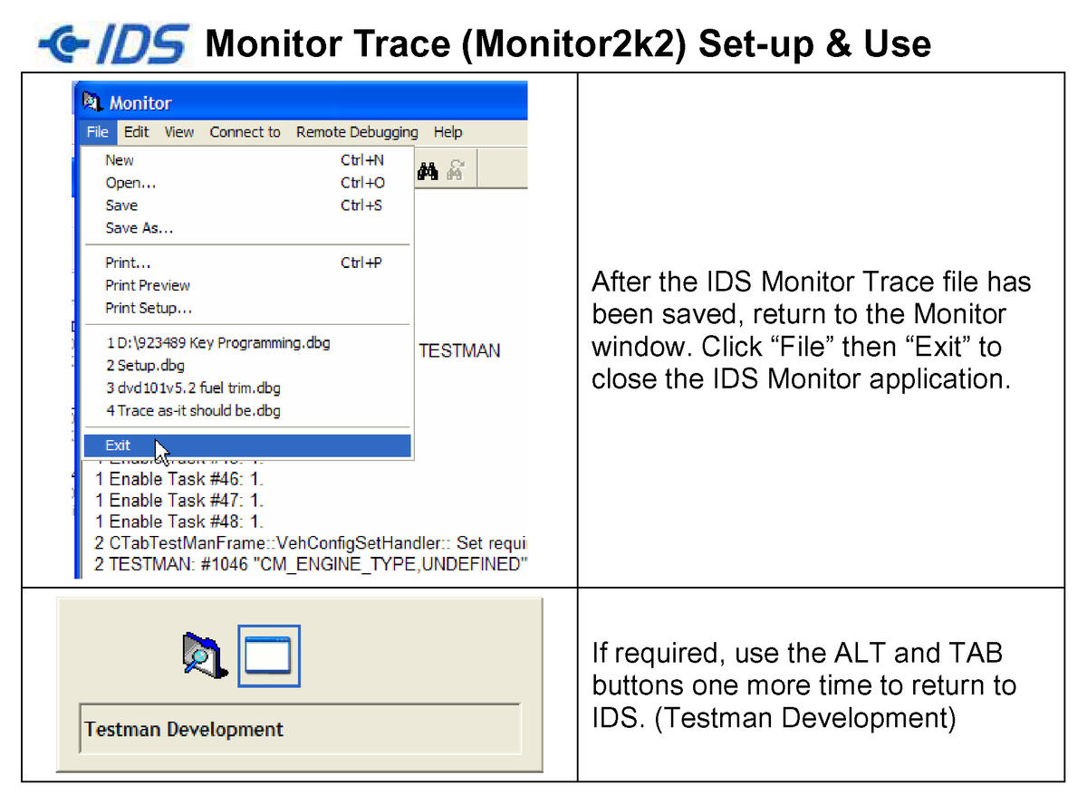This screenshot has height=804, width=1087.
Task: Open recent file dvd101v5.2 fuel trim.dbg
Action: click(x=247, y=388)
